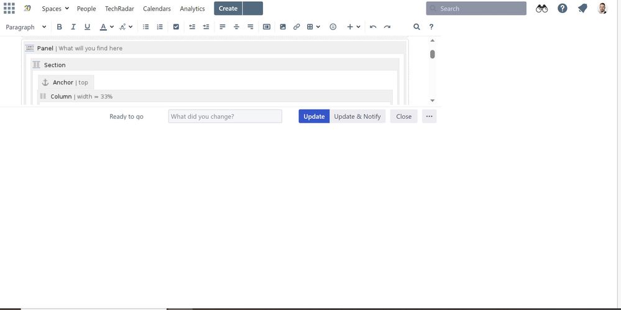Click the Update button
621x310 pixels.
click(314, 116)
